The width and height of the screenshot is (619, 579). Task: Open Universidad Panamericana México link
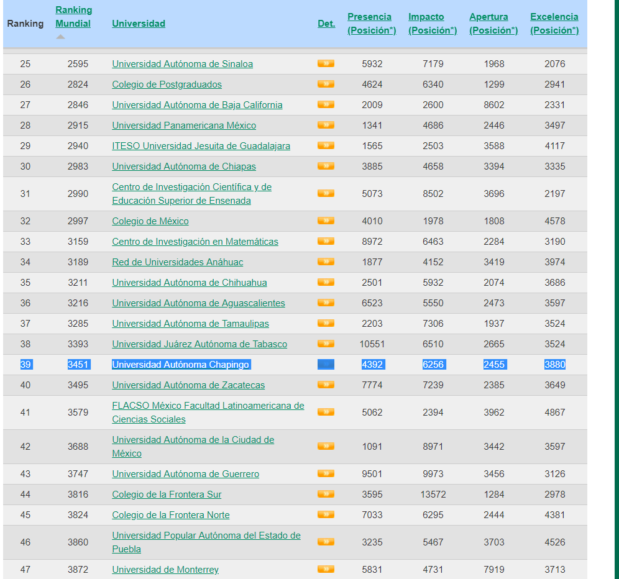184,125
